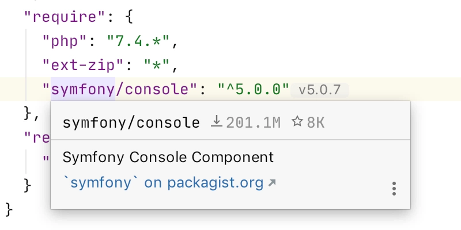The width and height of the screenshot is (461, 230).
Task: Click the symfony/console title in popup
Action: 131,122
